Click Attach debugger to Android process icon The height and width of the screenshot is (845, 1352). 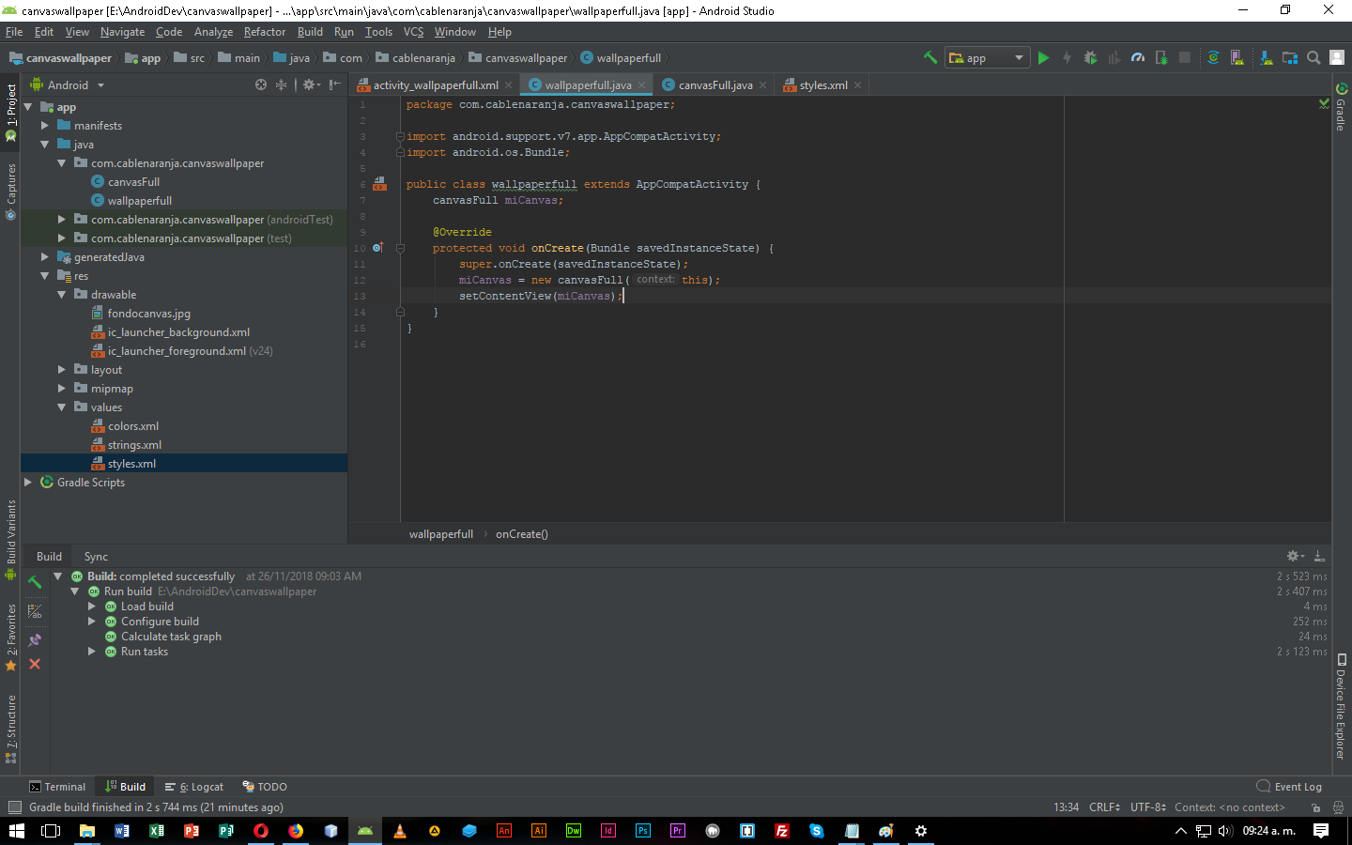(1161, 57)
